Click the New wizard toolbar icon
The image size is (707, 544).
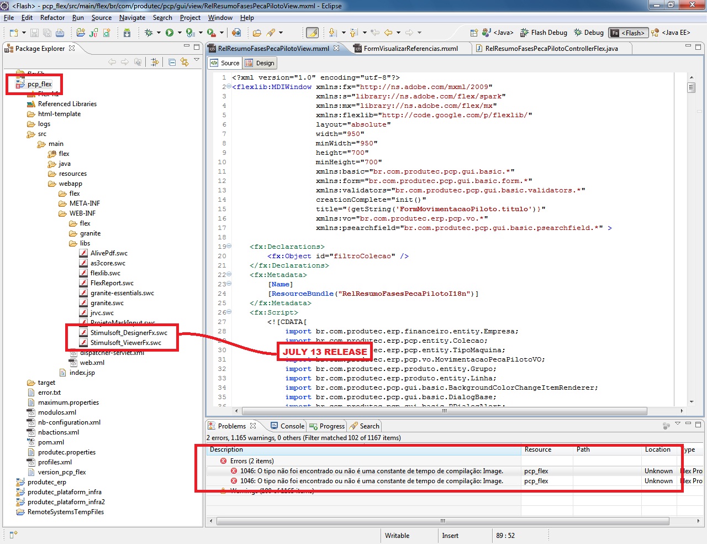(x=14, y=33)
